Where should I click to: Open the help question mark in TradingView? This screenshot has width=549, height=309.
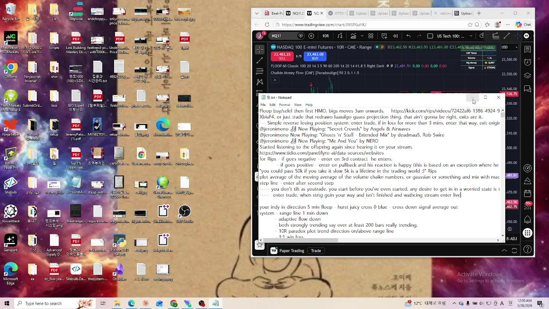pyautogui.click(x=528, y=249)
